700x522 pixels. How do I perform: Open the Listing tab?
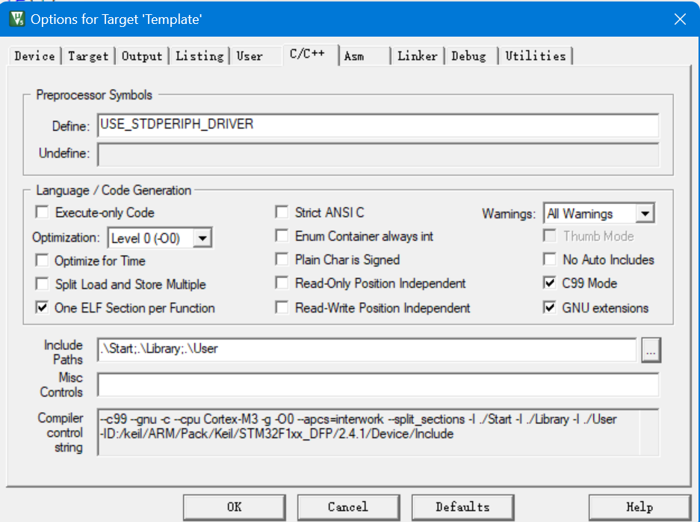[x=199, y=56]
